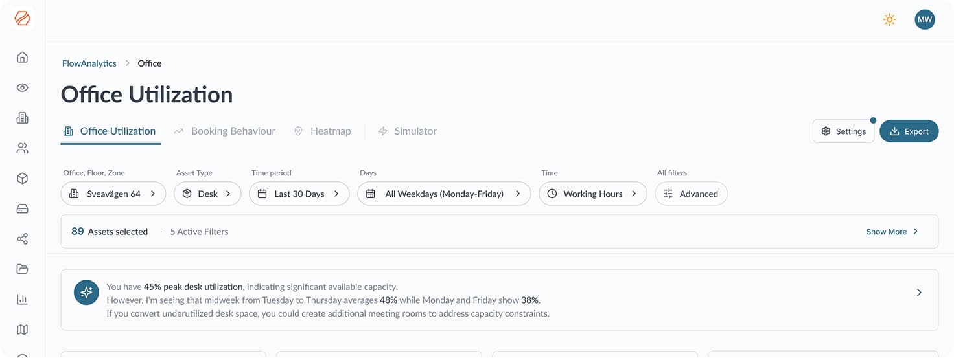Click the All filters label
This screenshot has height=358, width=954.
(672, 173)
